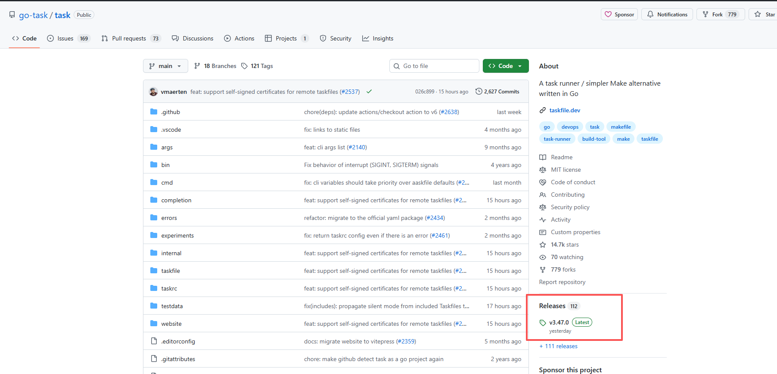The width and height of the screenshot is (777, 374).
Task: View the 121 Tags link
Action: coord(257,66)
